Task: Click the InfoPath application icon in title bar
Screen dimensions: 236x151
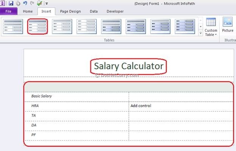Action: [x=2, y=3]
